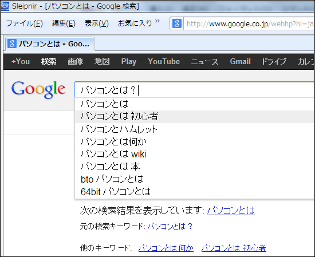Screen dimensions: 315x257
Task: Open ドライブ drive link
Action: 274,61
